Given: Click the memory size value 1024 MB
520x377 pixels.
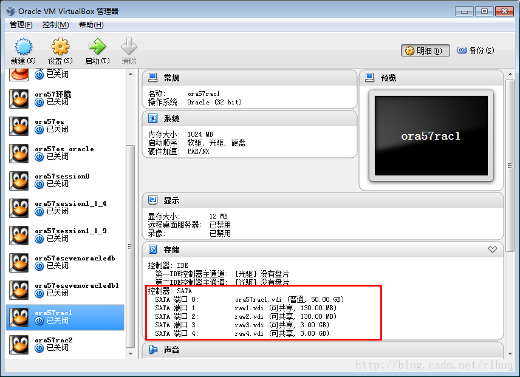Looking at the screenshot, I should [x=200, y=134].
